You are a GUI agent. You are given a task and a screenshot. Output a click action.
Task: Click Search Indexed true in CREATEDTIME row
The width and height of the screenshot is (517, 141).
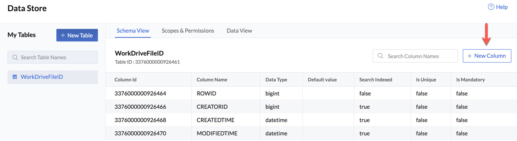[x=365, y=120]
